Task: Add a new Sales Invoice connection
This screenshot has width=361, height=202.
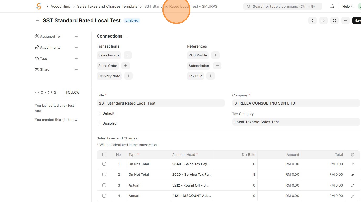Action: click(128, 55)
